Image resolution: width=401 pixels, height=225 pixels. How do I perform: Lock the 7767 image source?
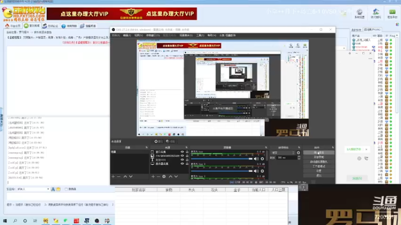[187, 155]
